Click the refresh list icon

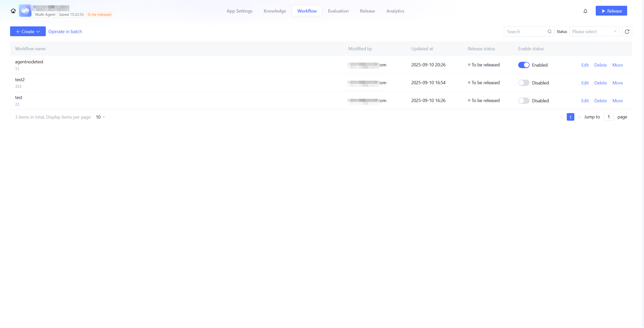[x=627, y=32]
